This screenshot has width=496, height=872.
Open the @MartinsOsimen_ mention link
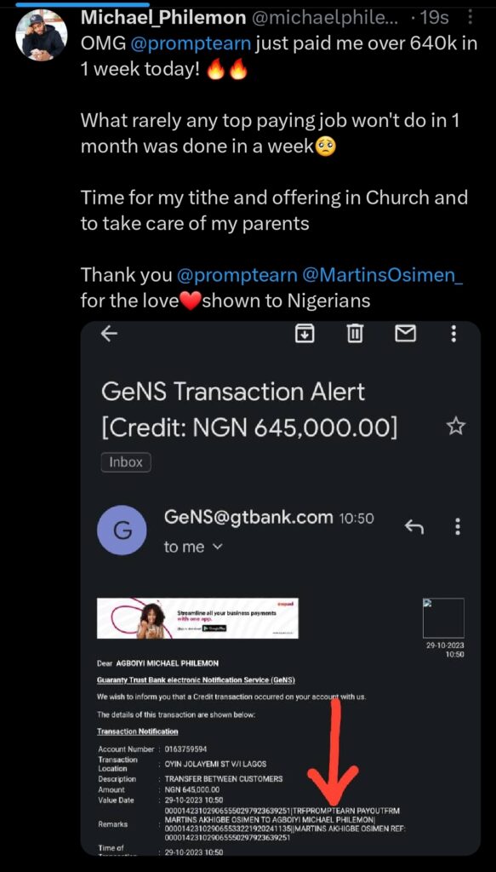(x=383, y=275)
